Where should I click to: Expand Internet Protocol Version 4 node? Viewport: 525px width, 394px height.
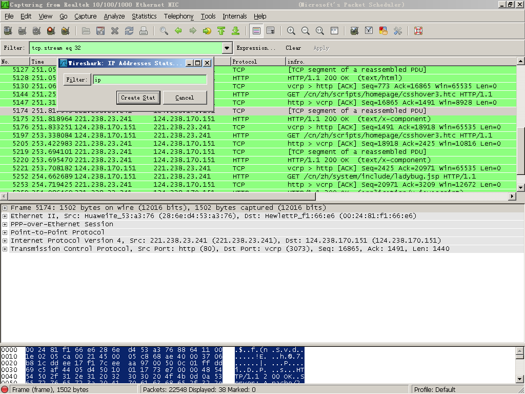tap(5, 241)
